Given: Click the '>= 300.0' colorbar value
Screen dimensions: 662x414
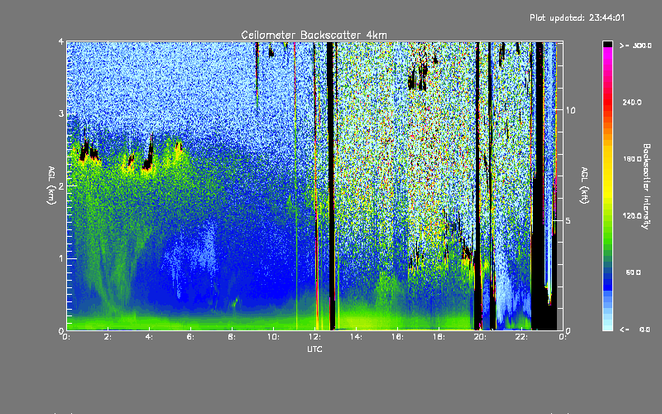Looking at the screenshot, I should click(x=636, y=46).
